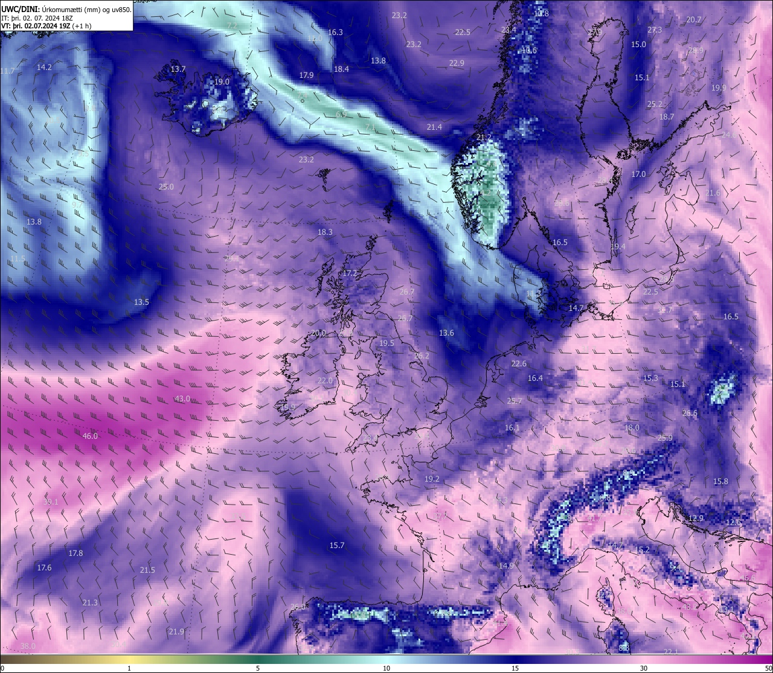Click the 46.0 value over the Atlantic
Image resolution: width=773 pixels, height=673 pixels.
pos(90,436)
